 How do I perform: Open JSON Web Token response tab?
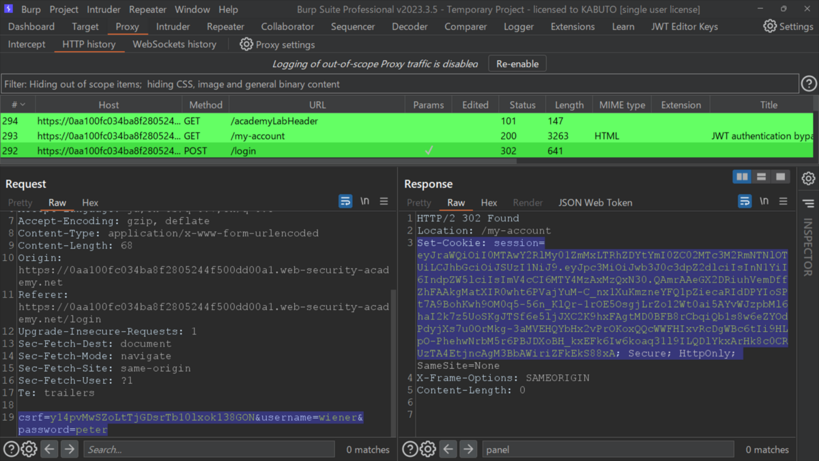[595, 203]
